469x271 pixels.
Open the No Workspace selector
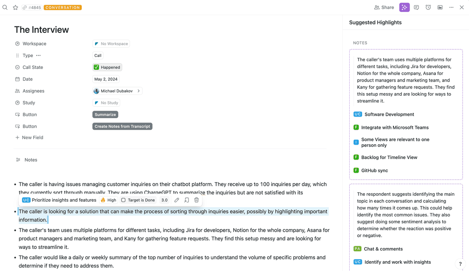[111, 44]
